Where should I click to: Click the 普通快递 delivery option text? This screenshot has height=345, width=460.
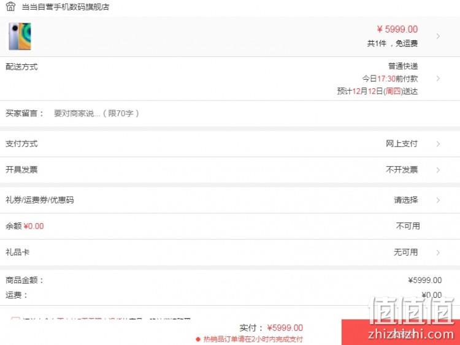pos(403,66)
